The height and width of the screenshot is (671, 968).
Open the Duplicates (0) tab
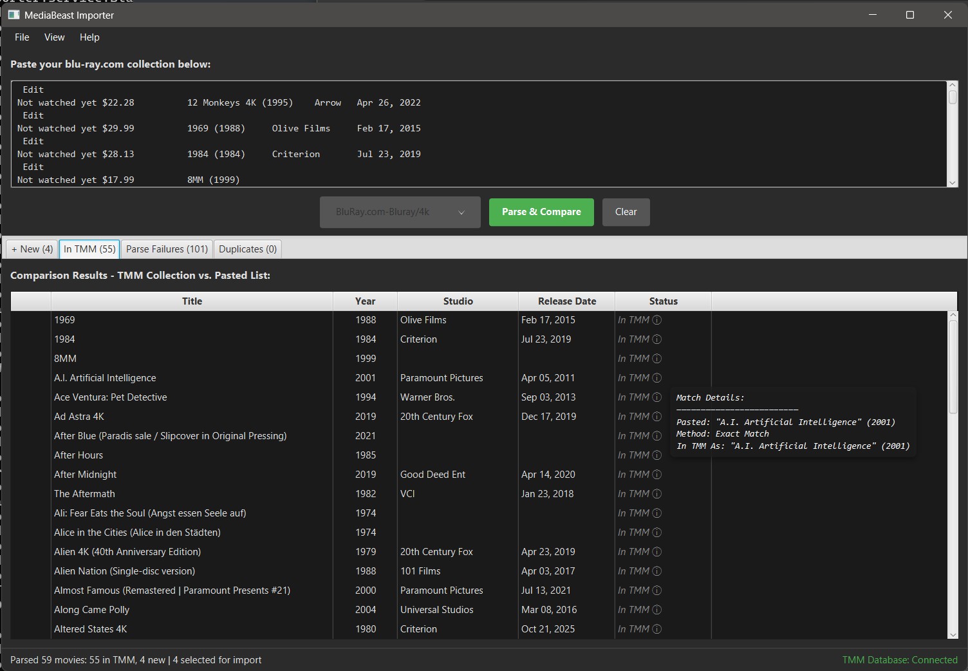click(x=248, y=249)
